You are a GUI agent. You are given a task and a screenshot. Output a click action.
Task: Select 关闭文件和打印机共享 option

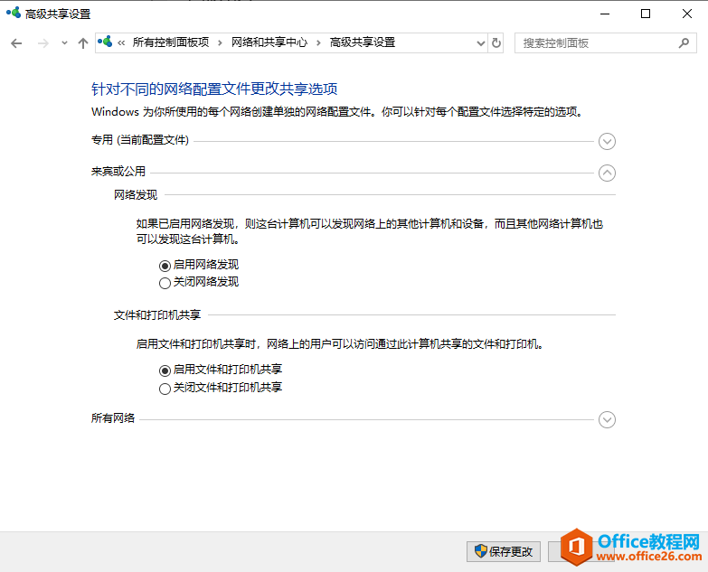pos(165,389)
